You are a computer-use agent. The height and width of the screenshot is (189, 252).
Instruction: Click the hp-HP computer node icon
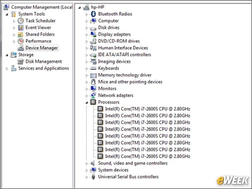(x=86, y=7)
